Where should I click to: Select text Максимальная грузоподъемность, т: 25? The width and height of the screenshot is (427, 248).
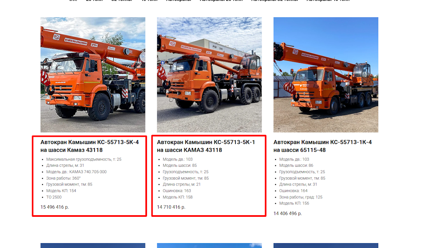point(84,159)
